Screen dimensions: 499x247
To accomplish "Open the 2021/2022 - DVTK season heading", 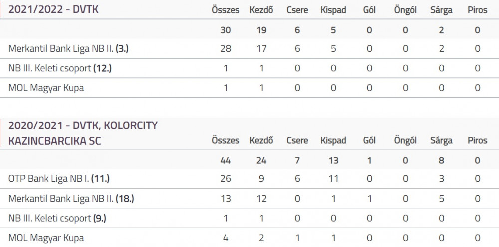I will [53, 10].
